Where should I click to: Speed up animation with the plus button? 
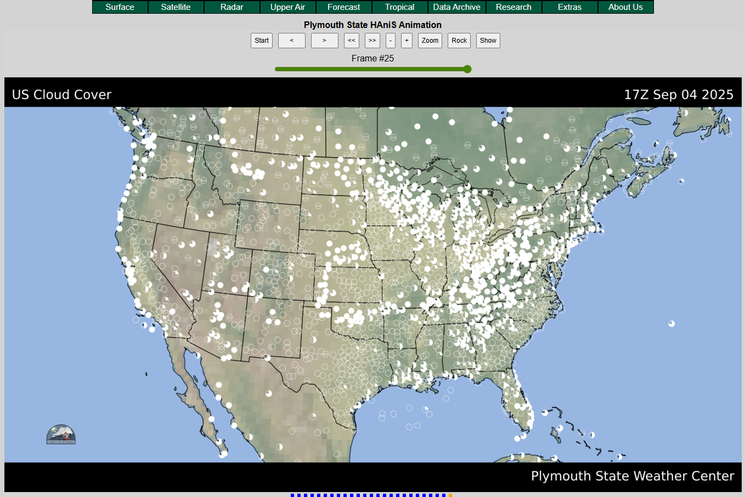406,40
